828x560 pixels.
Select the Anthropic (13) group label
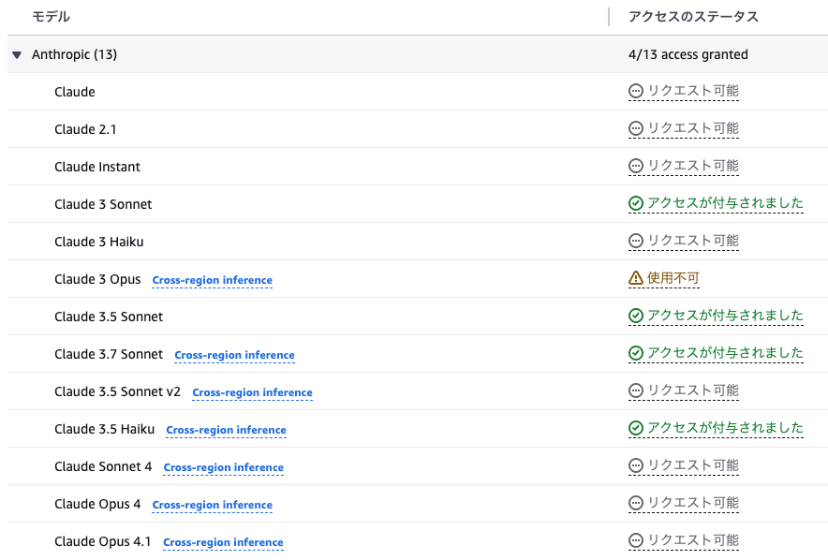74,55
